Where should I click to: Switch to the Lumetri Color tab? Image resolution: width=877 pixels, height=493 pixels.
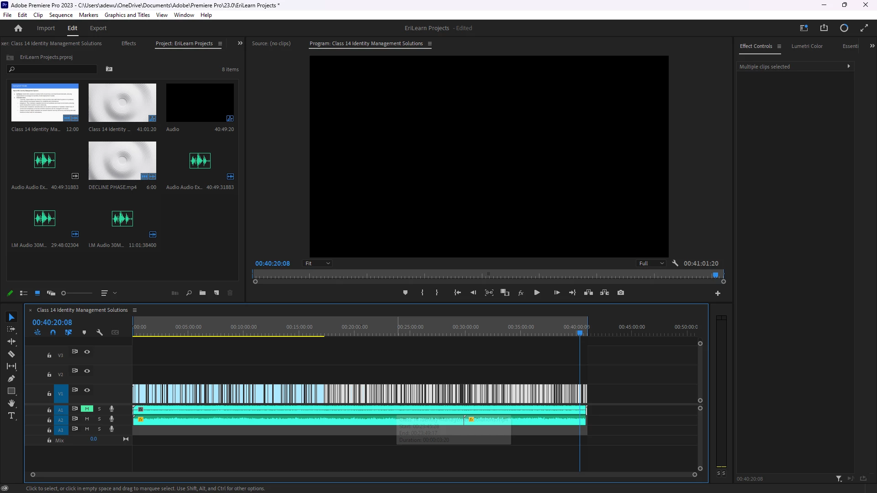[807, 46]
